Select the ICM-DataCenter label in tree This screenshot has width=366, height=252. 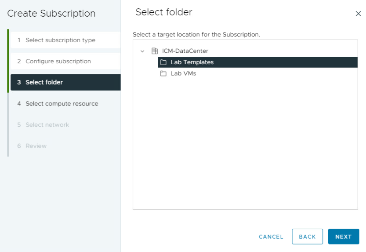pos(185,51)
